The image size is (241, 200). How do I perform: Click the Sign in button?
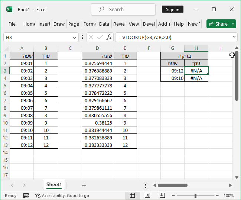172,10
